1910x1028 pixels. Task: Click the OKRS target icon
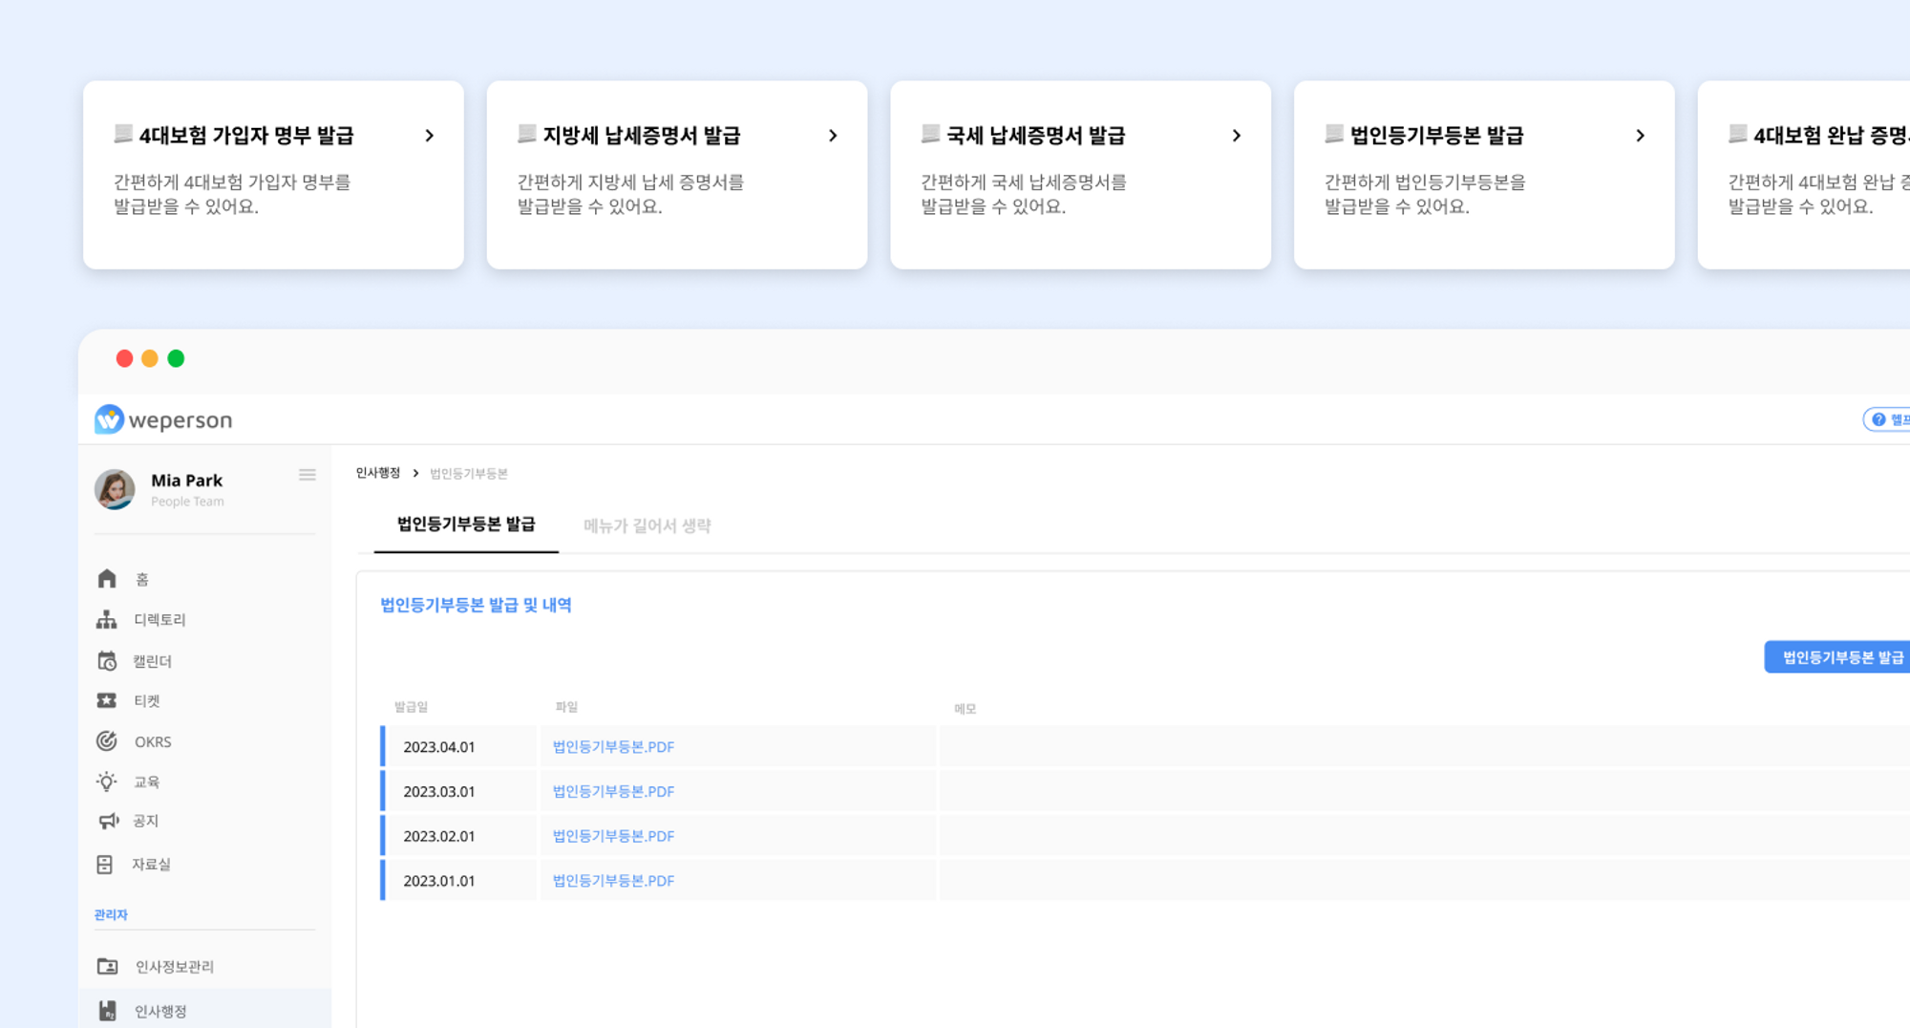click(107, 741)
